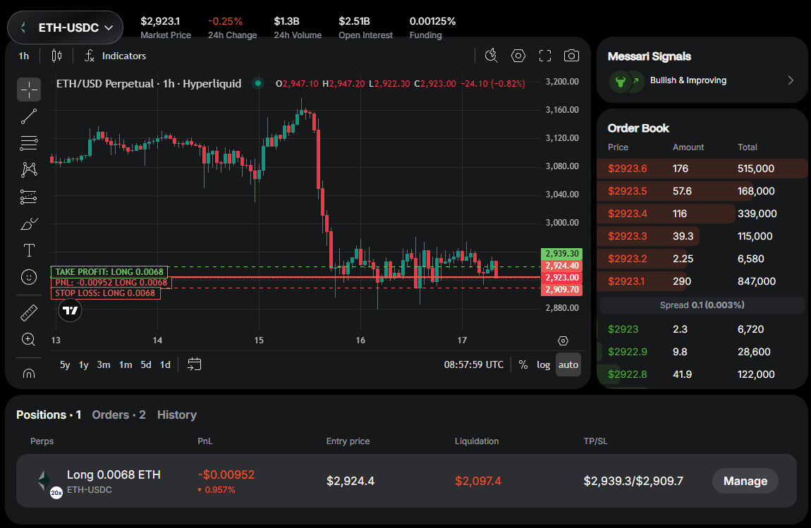811x528 pixels.
Task: Manage the Long ETH position
Action: (x=745, y=481)
